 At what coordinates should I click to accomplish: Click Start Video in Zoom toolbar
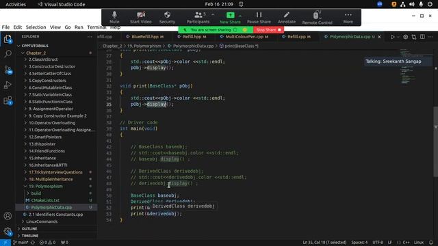(x=141, y=17)
